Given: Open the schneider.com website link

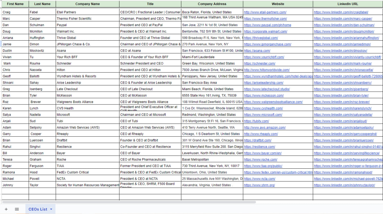Looking at the screenshot, I should [259, 64].
